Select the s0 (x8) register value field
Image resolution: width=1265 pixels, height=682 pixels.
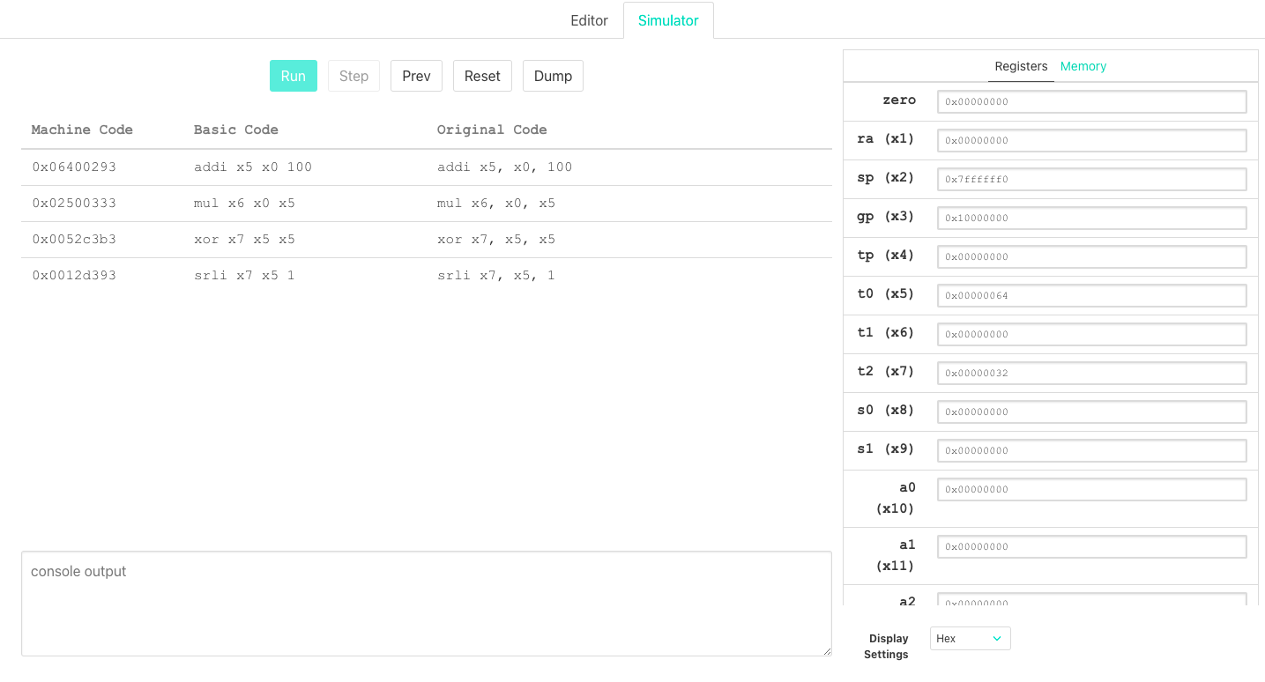point(1091,411)
